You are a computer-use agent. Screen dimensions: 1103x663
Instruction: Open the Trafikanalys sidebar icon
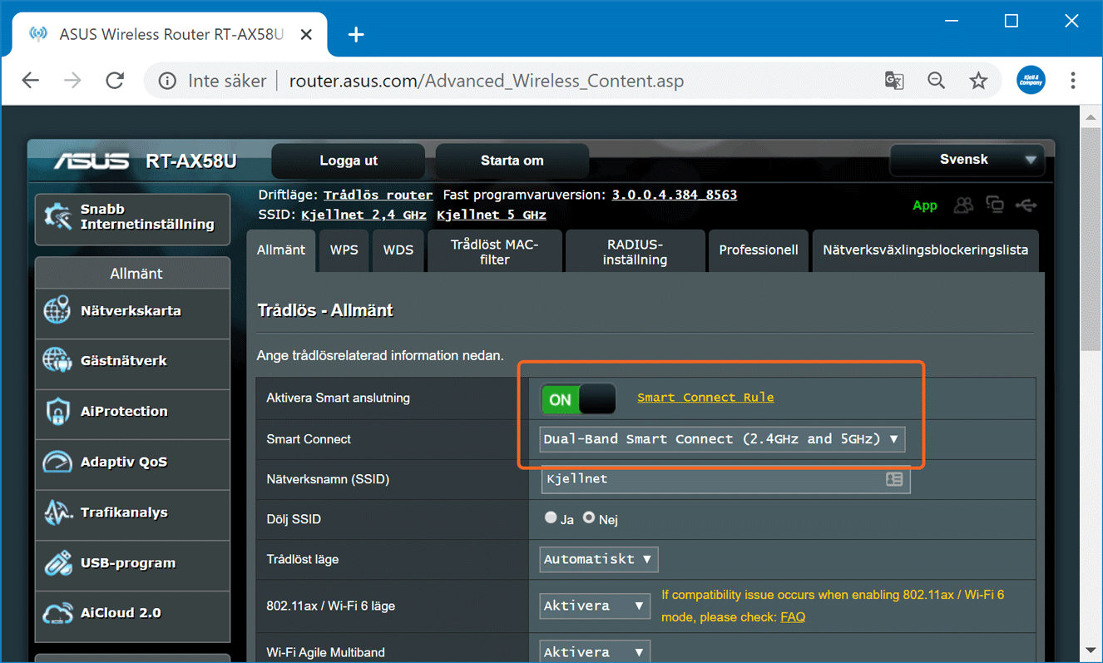tap(57, 512)
